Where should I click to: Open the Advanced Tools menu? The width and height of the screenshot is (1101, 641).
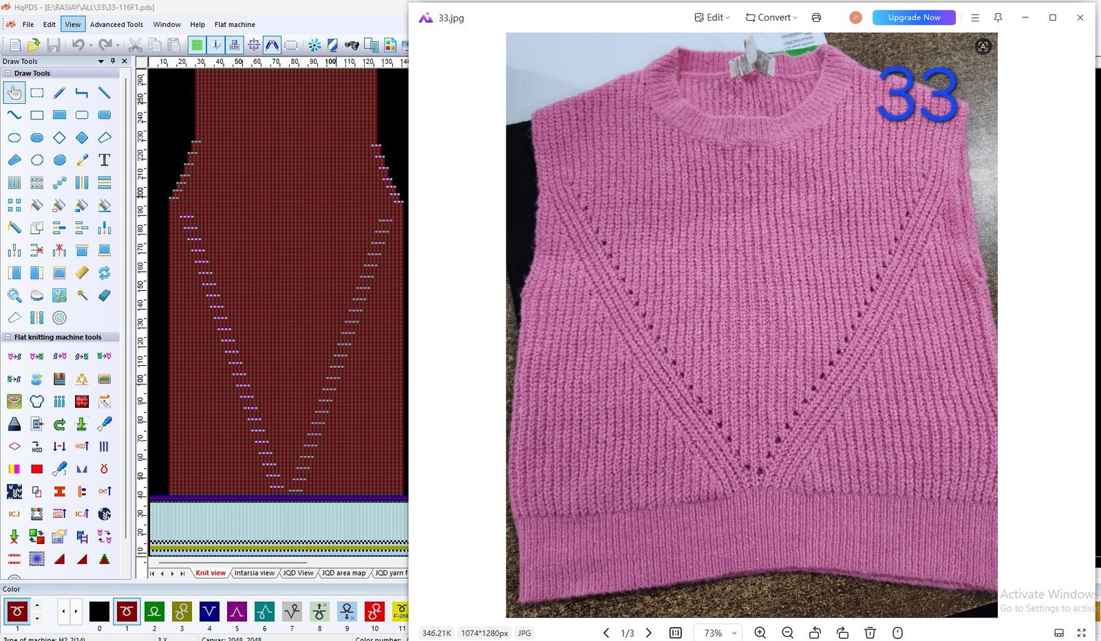click(116, 25)
